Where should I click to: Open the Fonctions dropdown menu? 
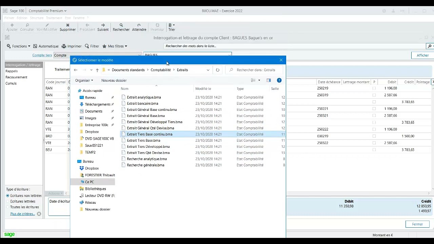point(19,46)
